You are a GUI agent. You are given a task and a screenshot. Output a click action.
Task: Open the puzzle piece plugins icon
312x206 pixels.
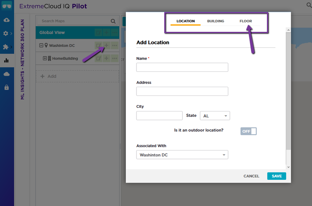click(x=6, y=47)
